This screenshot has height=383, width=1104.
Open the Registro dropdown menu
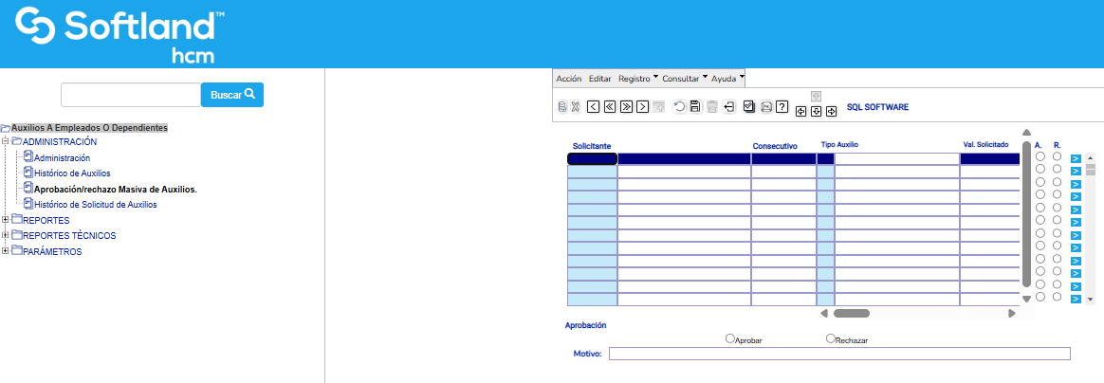637,79
